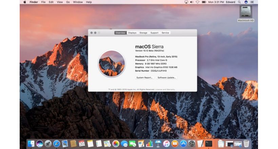
Task: Open the Notification Center icon
Action: tap(252, 2)
